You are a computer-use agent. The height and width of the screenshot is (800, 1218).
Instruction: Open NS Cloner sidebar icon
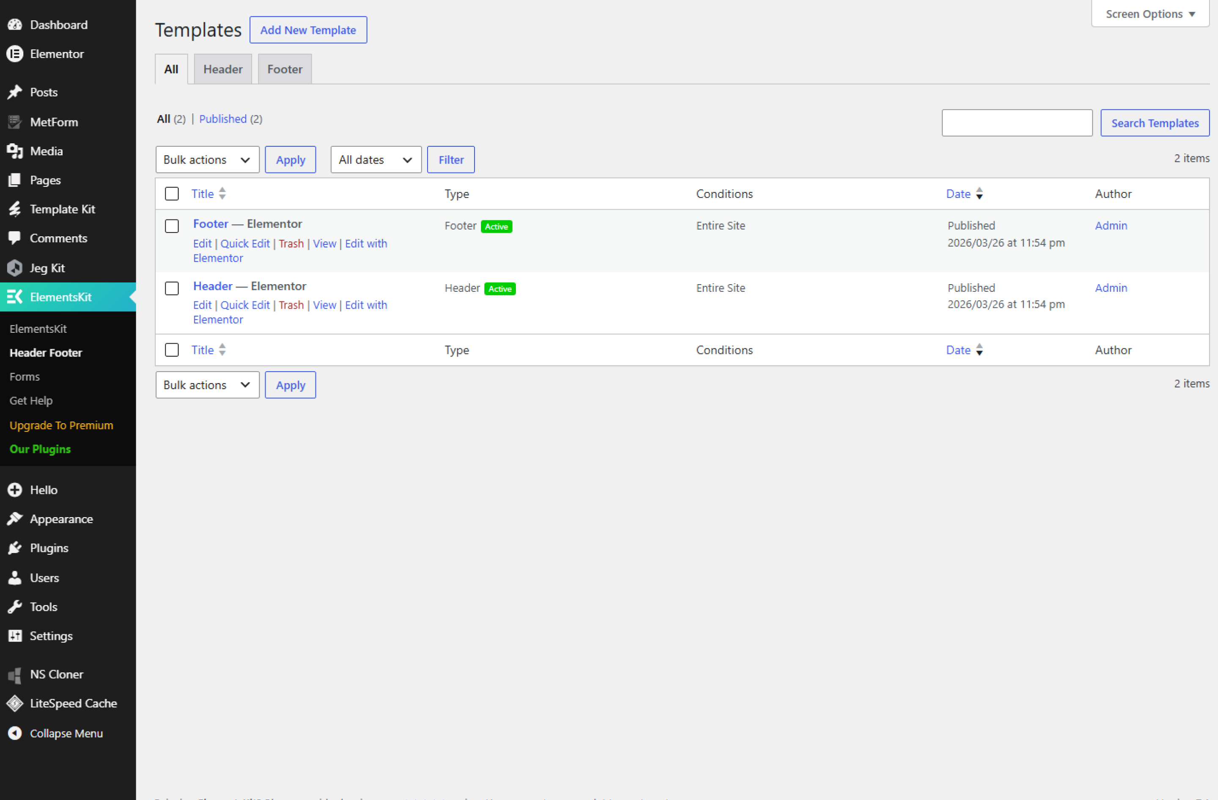click(x=15, y=675)
